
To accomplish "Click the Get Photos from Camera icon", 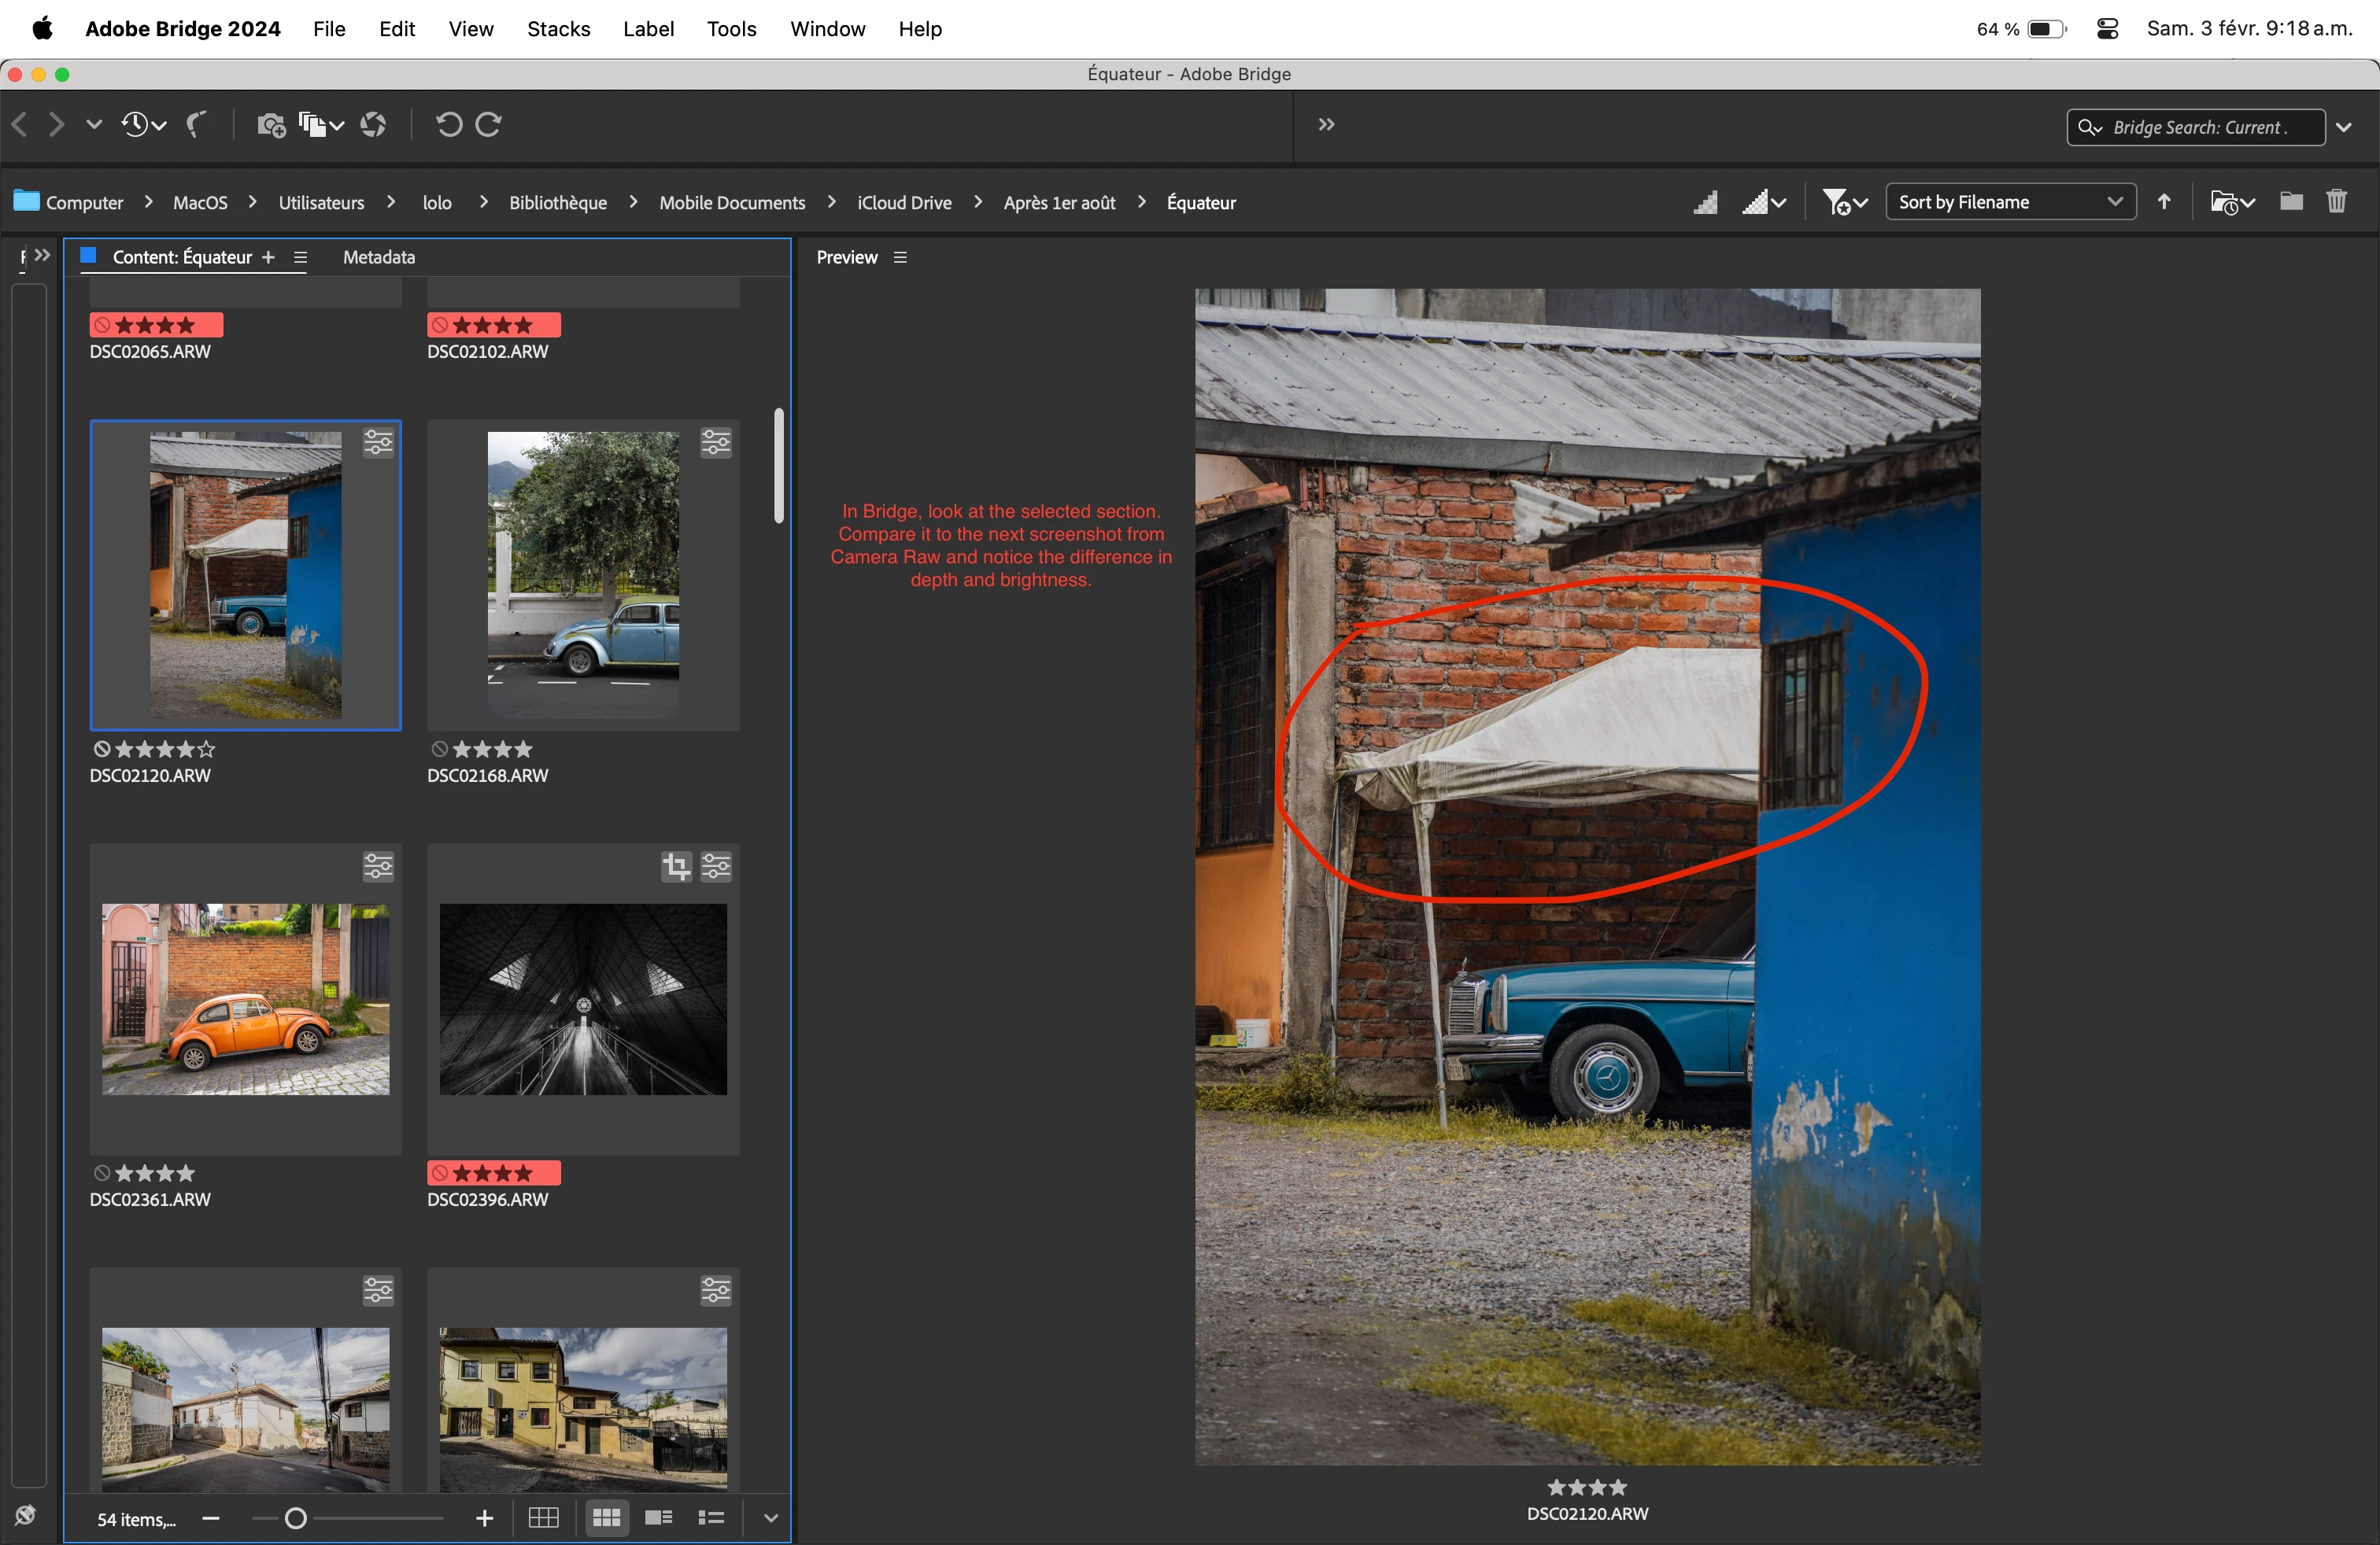I will (x=270, y=125).
